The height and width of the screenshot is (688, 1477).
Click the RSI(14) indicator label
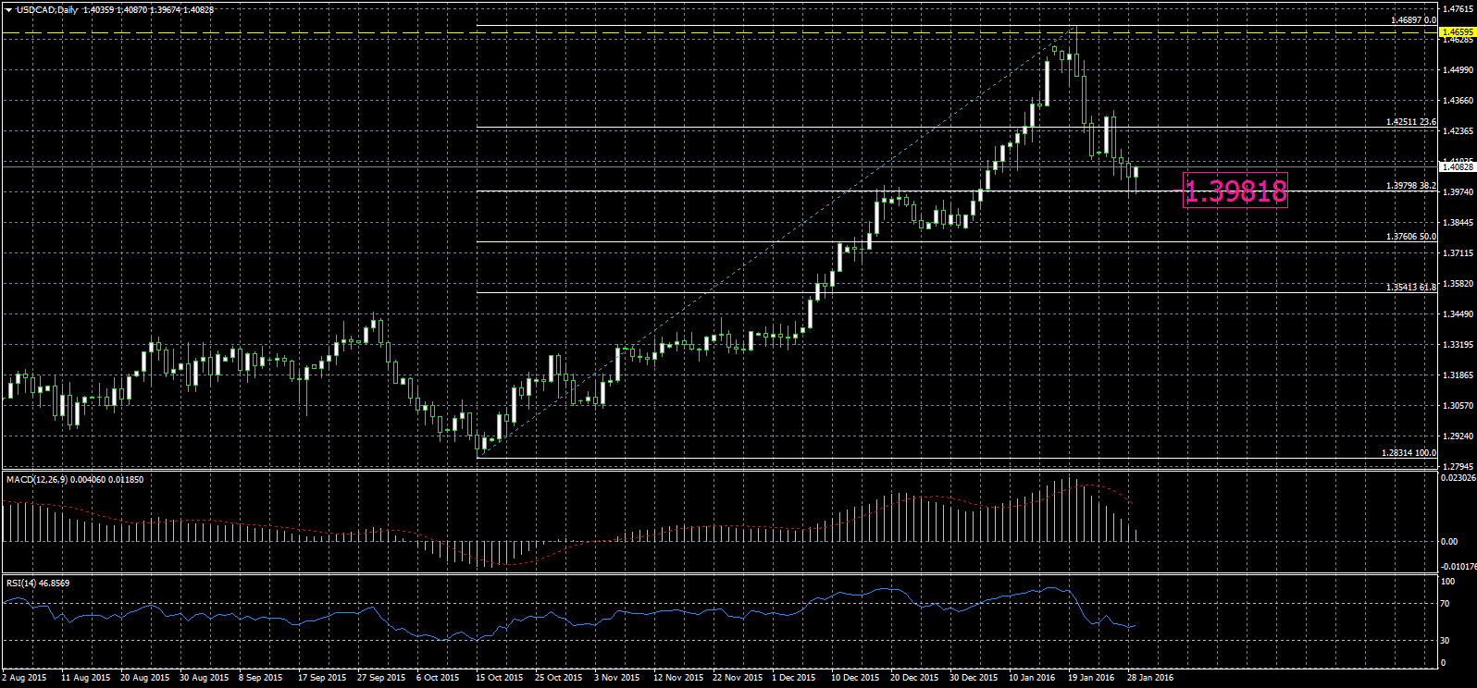point(37,583)
